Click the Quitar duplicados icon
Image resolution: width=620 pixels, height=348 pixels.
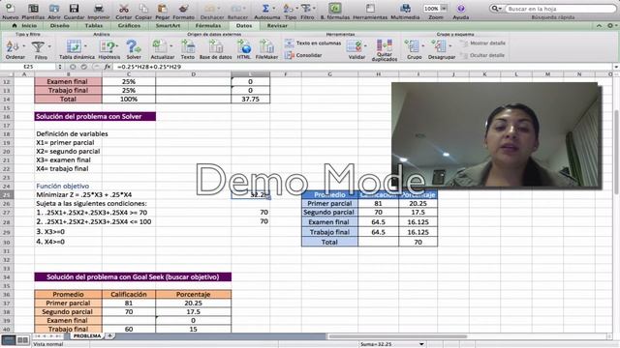[384, 45]
